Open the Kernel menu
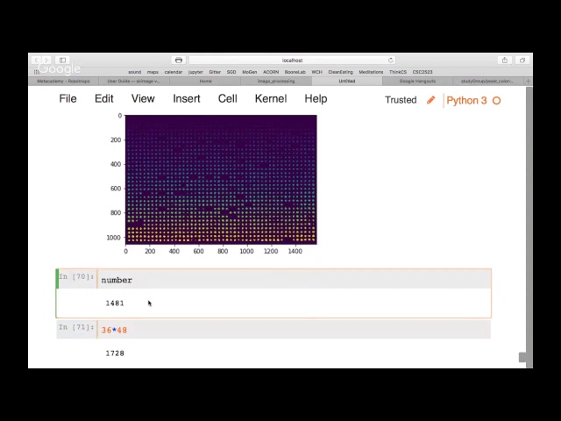Viewport: 561px width, 421px height. [x=271, y=99]
